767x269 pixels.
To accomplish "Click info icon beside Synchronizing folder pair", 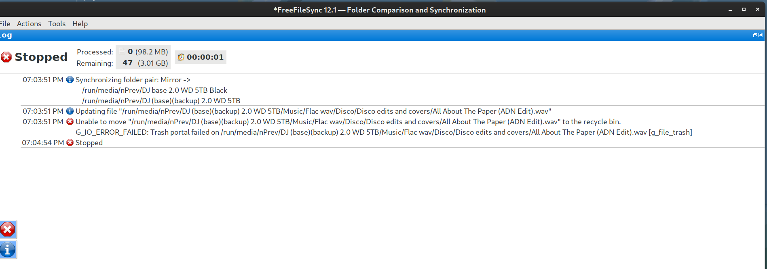I will (70, 79).
